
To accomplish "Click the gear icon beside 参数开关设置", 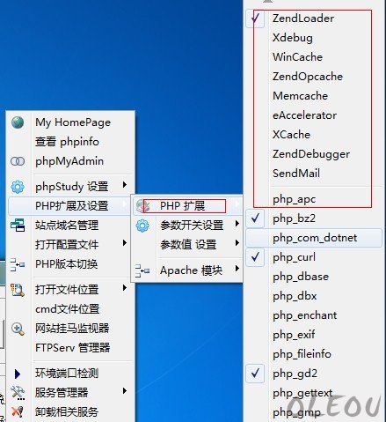I will coord(142,226).
